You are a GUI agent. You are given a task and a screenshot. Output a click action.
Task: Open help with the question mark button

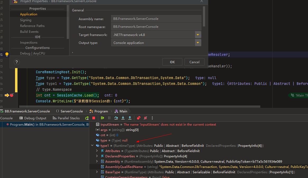tap(17, 62)
